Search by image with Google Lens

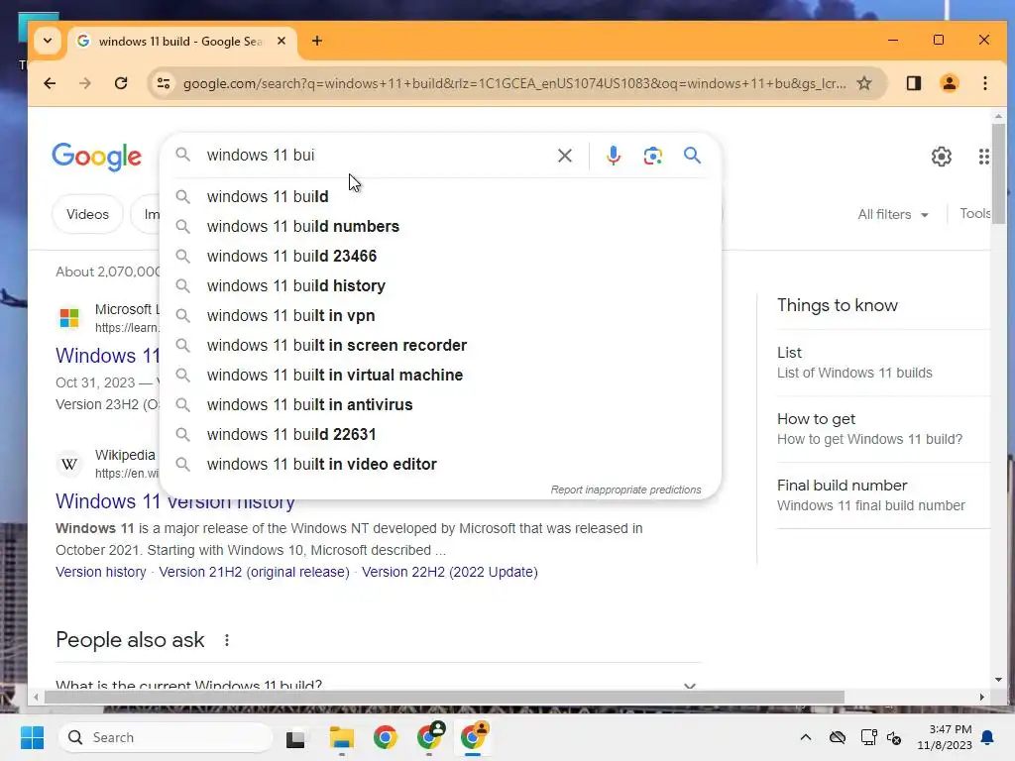click(x=652, y=156)
